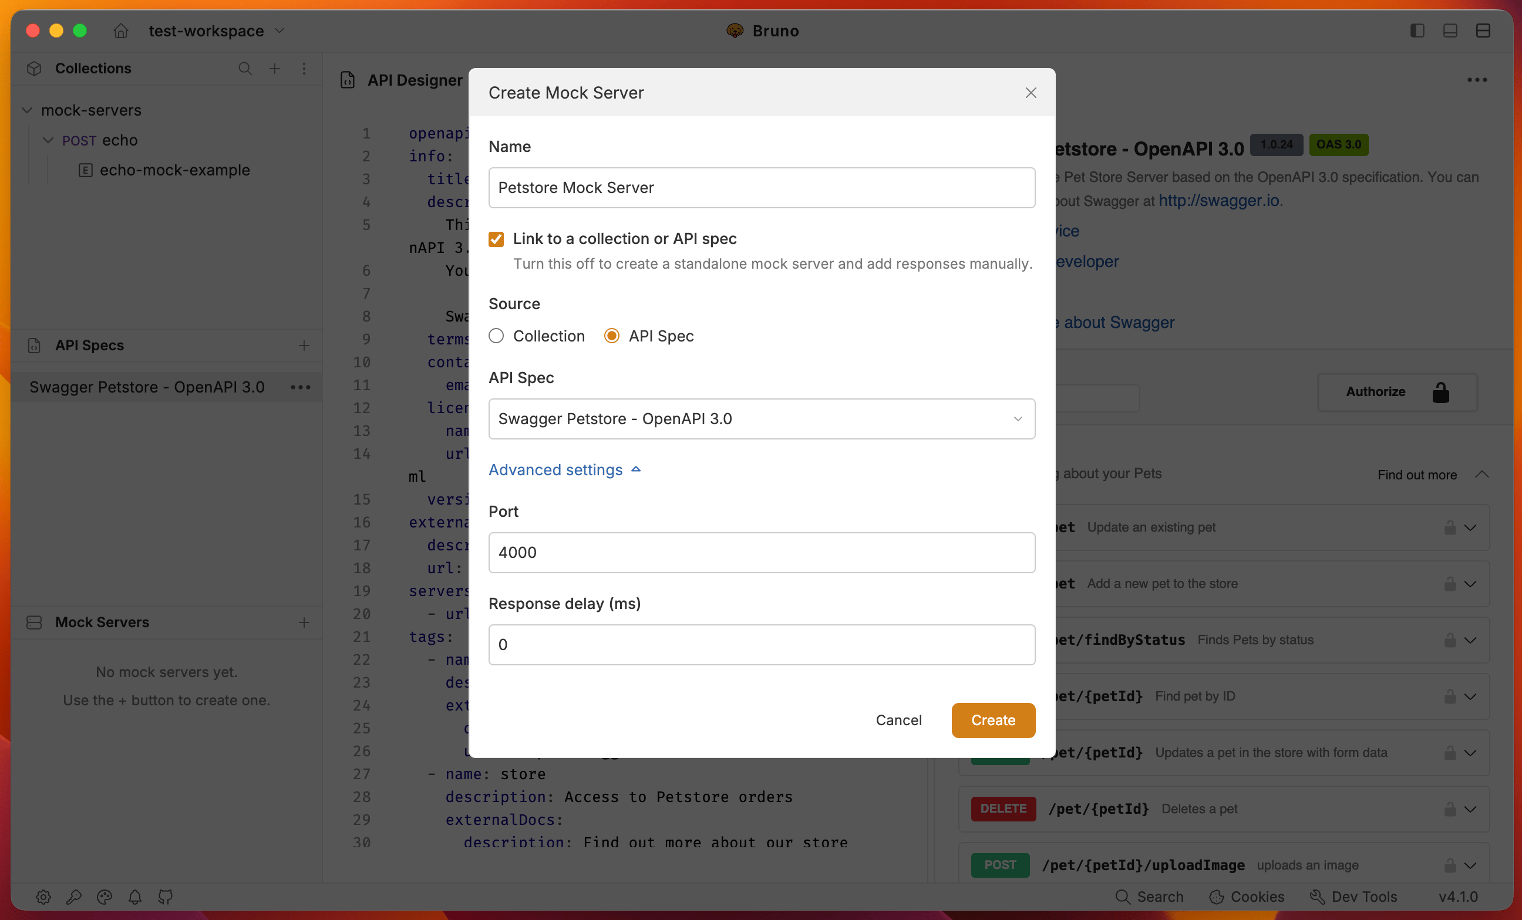The width and height of the screenshot is (1522, 920).
Task: Click Collections panel cube icon
Action: pos(34,69)
